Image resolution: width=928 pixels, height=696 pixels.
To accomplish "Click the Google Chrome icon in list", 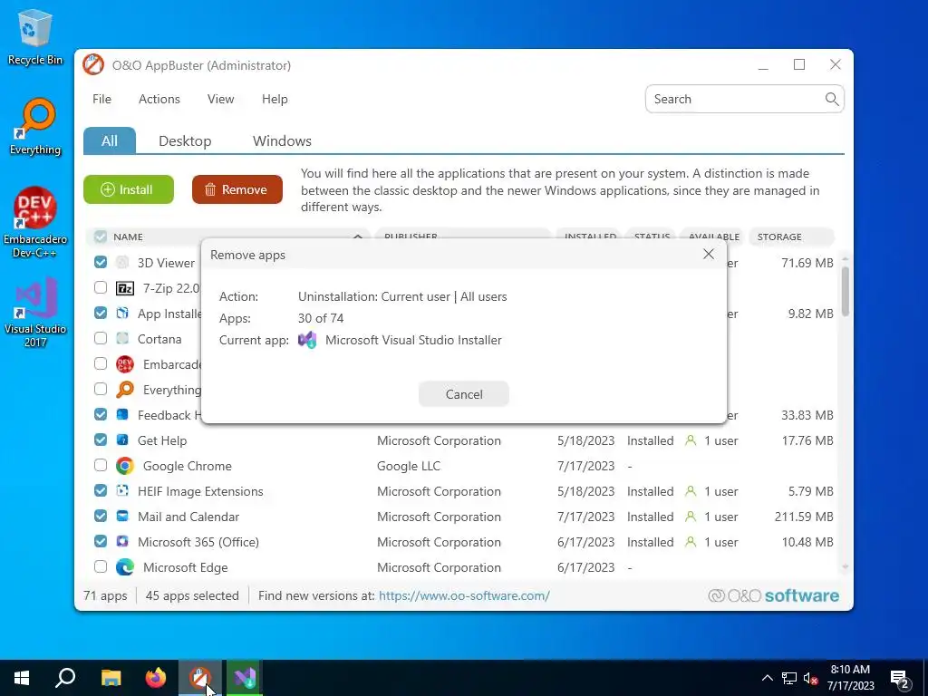I will coord(125,466).
